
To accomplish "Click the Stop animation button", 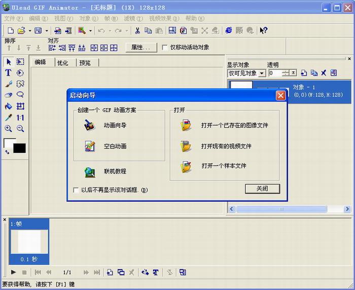I will point(24,272).
